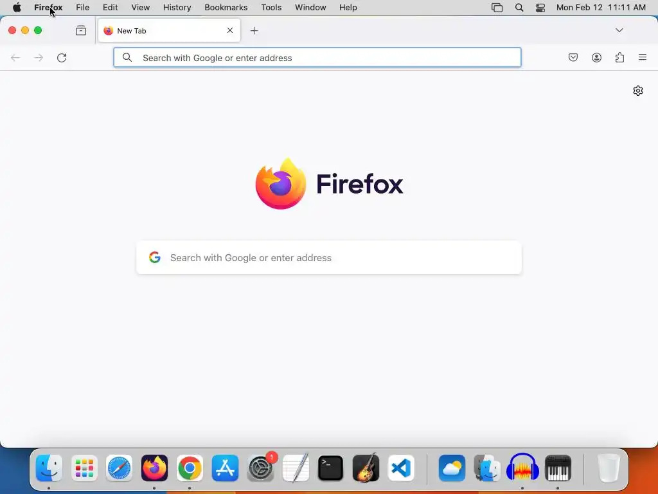Viewport: 658px width, 494px height.
Task: Click the Spotlight search icon in menu bar
Action: tap(519, 8)
